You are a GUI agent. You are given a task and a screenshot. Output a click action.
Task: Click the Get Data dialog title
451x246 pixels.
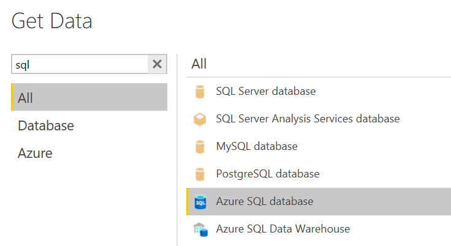(x=51, y=21)
